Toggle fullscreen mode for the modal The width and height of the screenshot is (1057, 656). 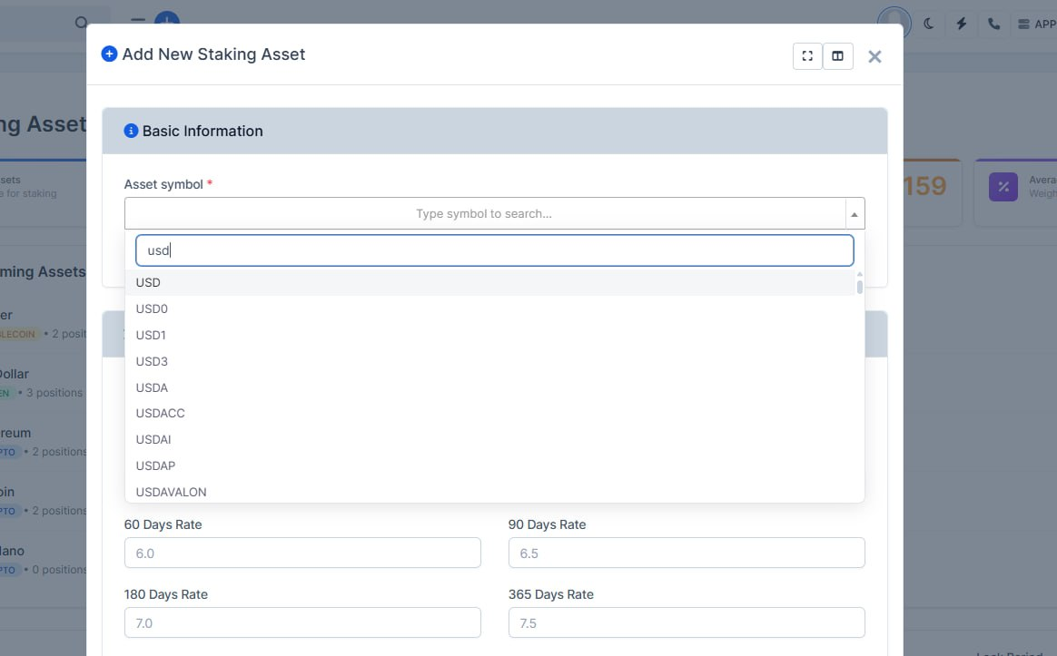807,56
